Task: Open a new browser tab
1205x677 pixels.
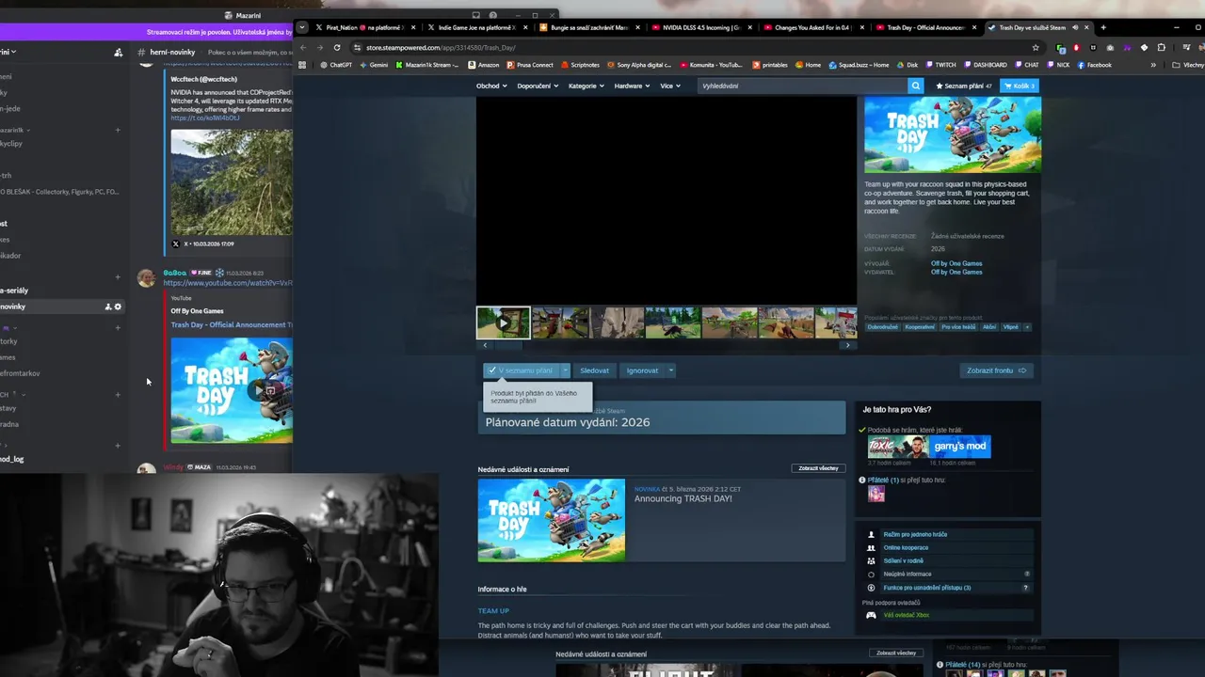Action: 1103,27
